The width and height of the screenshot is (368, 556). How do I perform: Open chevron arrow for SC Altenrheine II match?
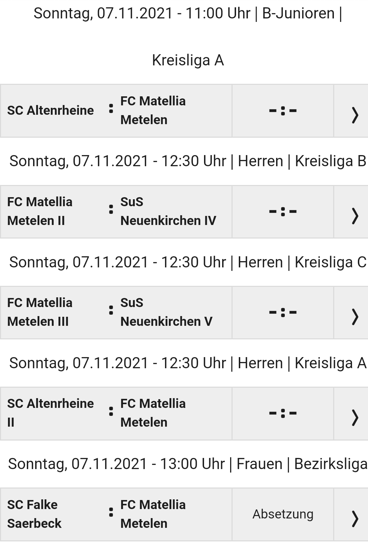pos(355,418)
